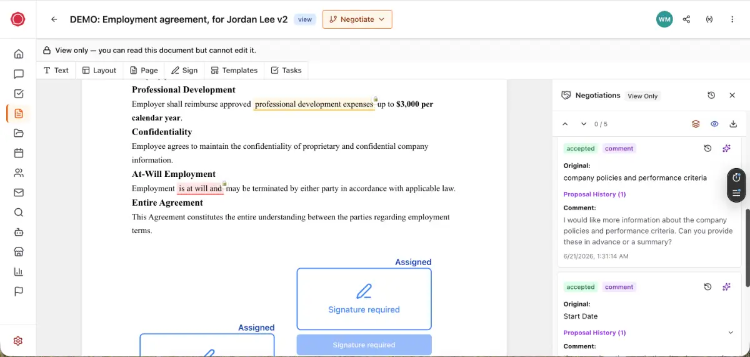The image size is (750, 357).
Task: Click the share icon in header
Action: click(x=687, y=19)
